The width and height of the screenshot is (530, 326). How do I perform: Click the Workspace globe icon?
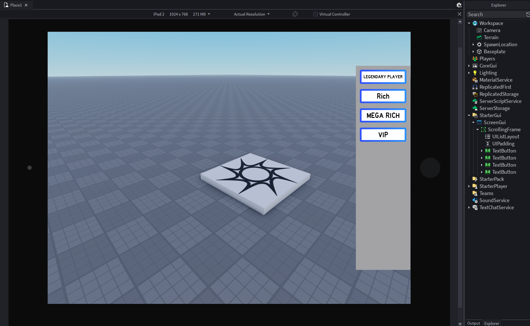[475, 23]
